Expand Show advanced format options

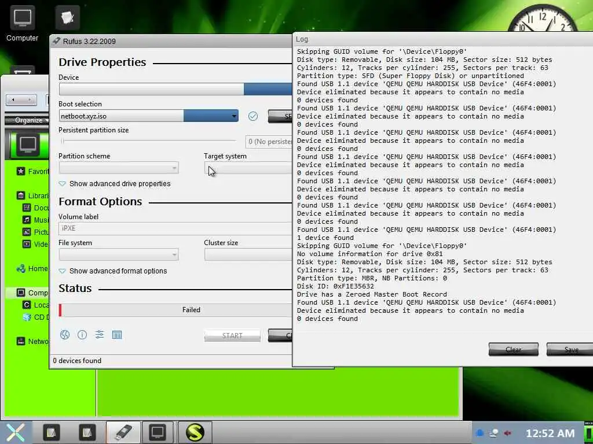(x=113, y=271)
